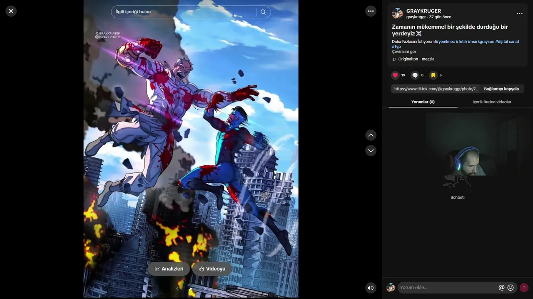533x299 pixels.
Task: Click 'Çevirisini gör' to see translation
Action: pos(404,51)
